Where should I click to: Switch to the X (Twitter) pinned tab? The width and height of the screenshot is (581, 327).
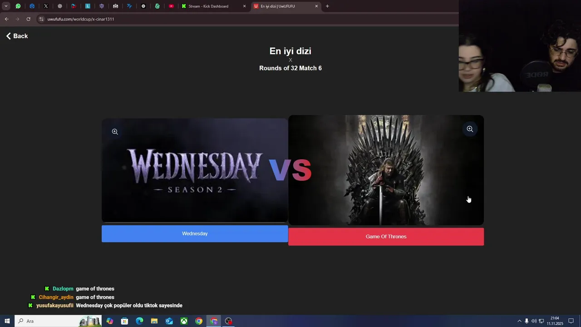pos(46,6)
